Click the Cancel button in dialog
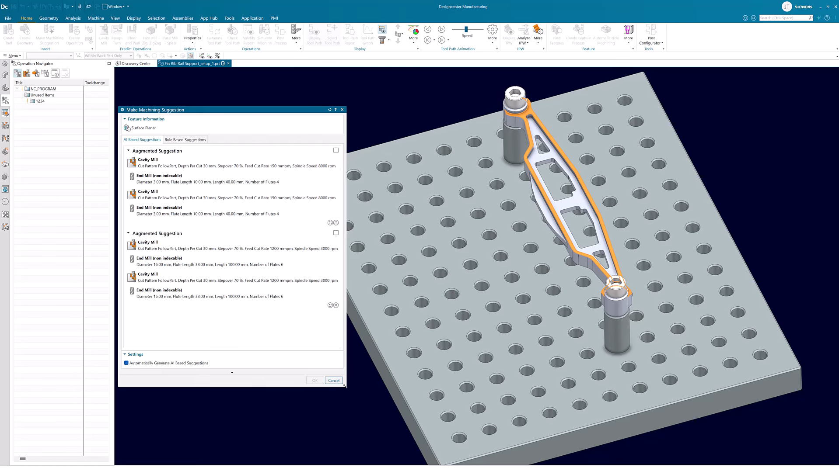Image resolution: width=839 pixels, height=471 pixels. coord(334,381)
